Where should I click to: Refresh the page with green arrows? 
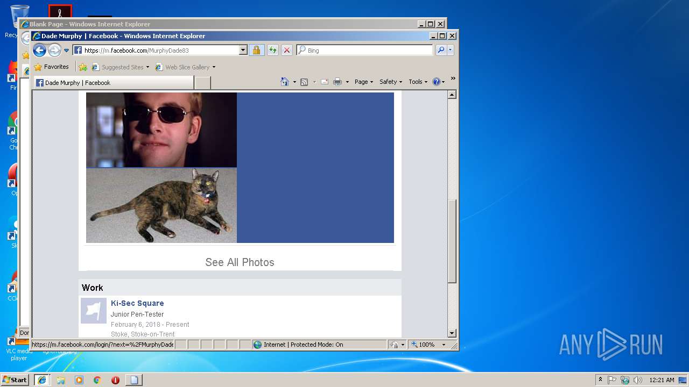(x=273, y=50)
